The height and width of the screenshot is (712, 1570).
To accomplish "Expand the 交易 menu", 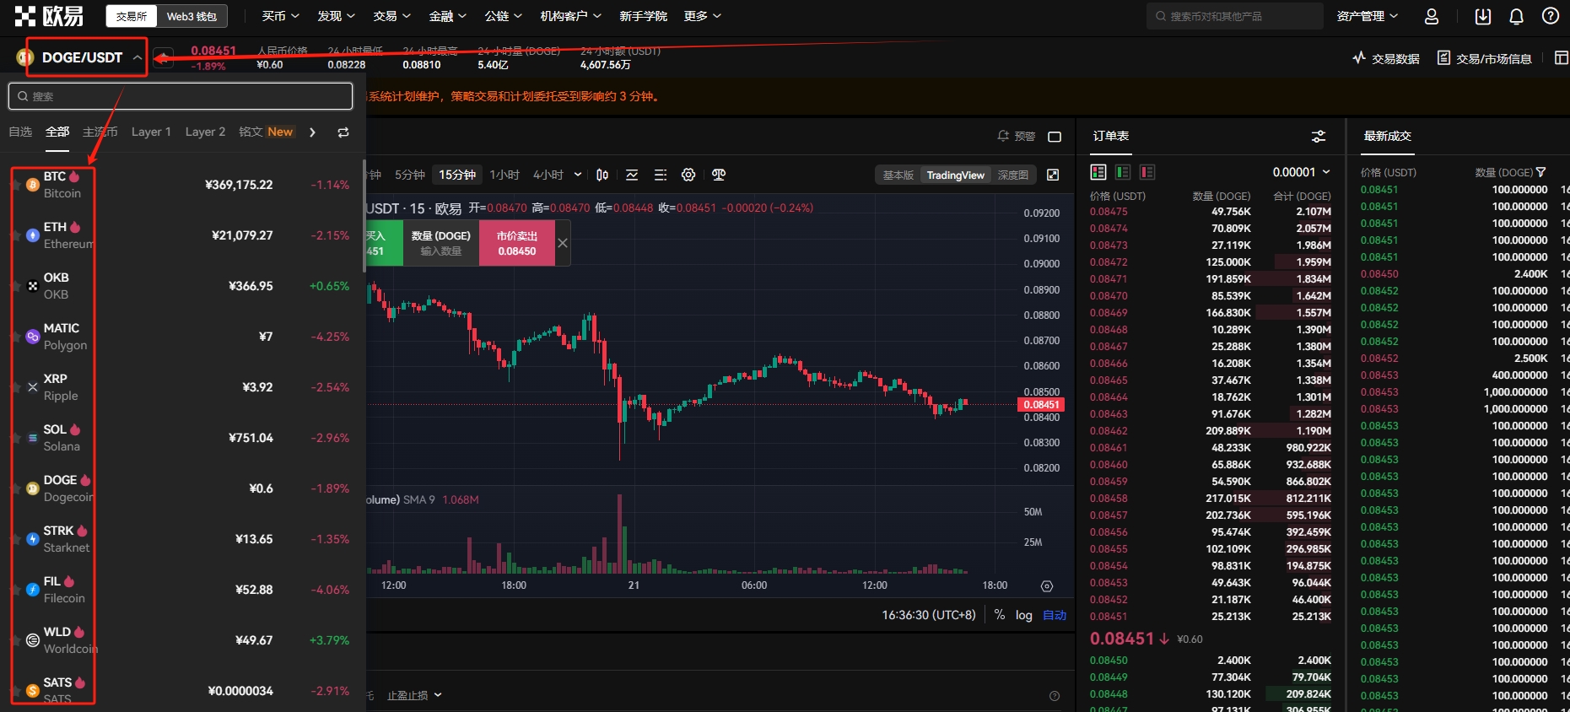I will tap(391, 16).
